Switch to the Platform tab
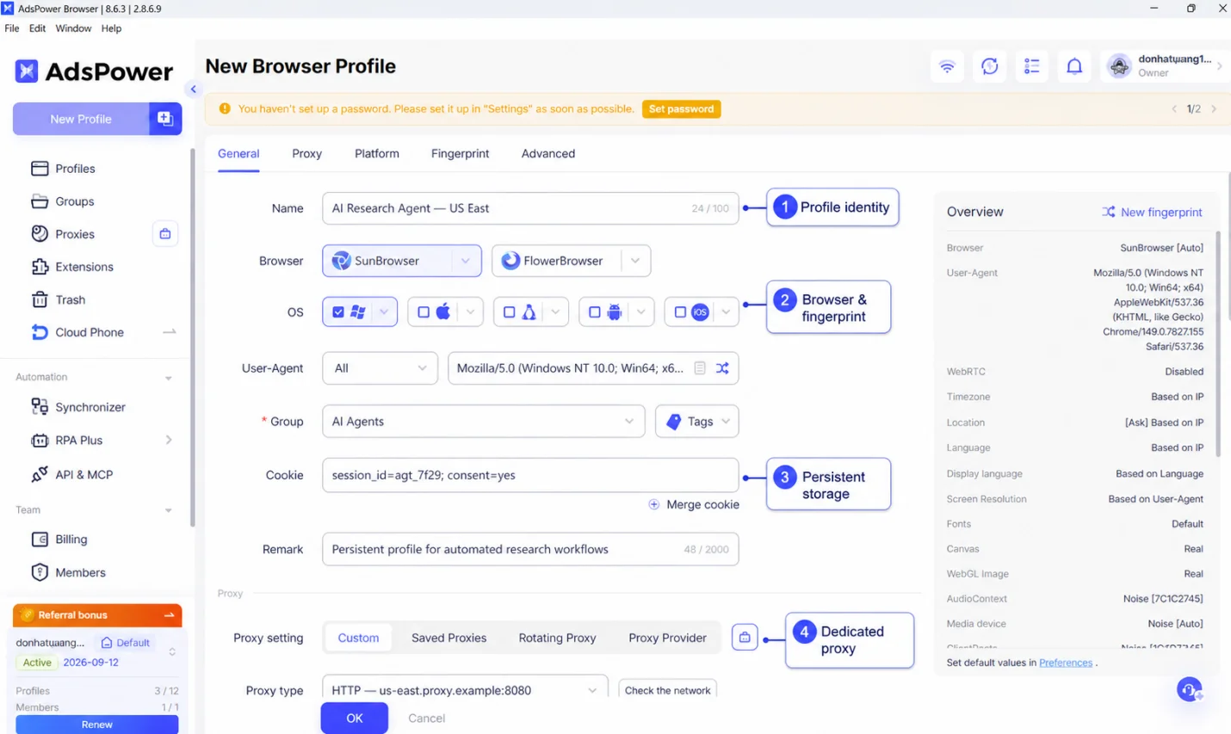 377,154
